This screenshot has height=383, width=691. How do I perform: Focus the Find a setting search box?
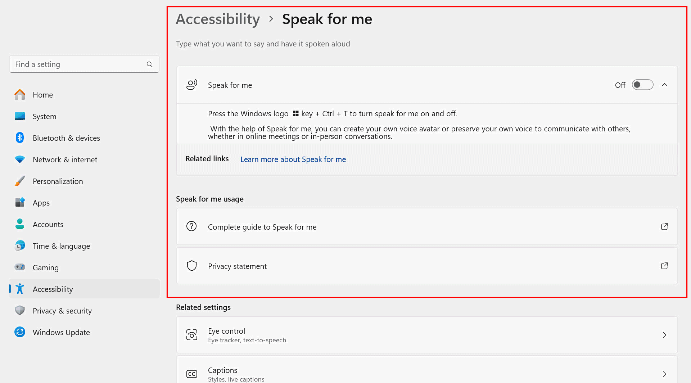point(85,64)
